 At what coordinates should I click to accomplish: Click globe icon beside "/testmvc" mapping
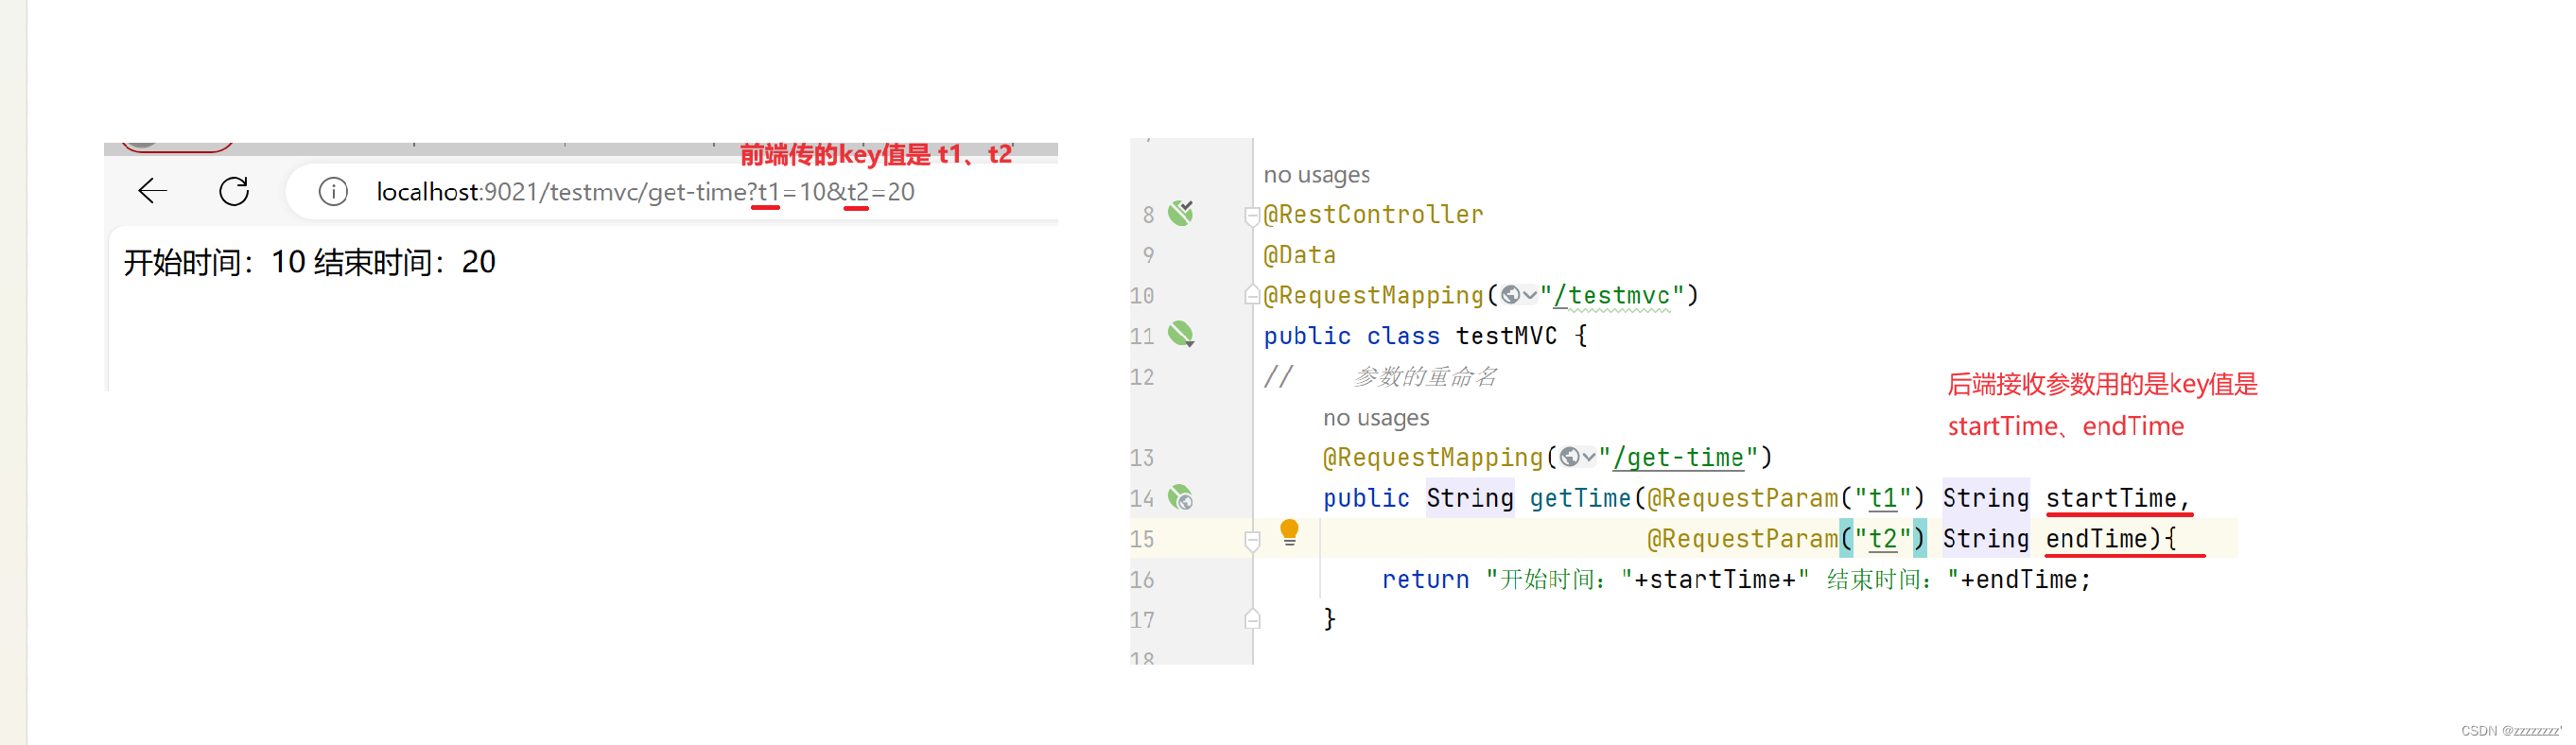click(x=1510, y=295)
